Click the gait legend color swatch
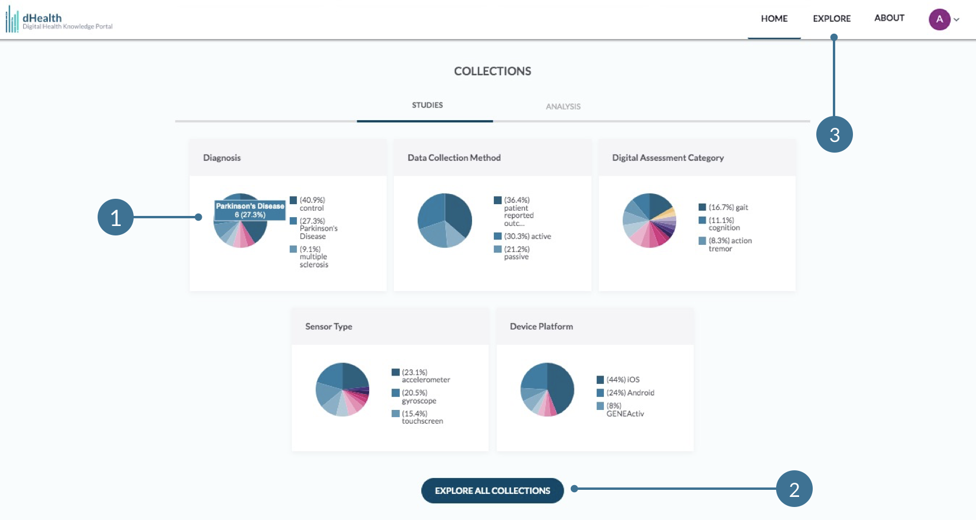976x520 pixels. 702,207
